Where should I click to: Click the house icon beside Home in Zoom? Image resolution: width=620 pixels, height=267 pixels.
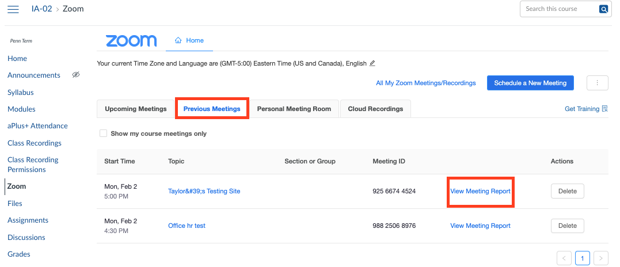(x=178, y=40)
